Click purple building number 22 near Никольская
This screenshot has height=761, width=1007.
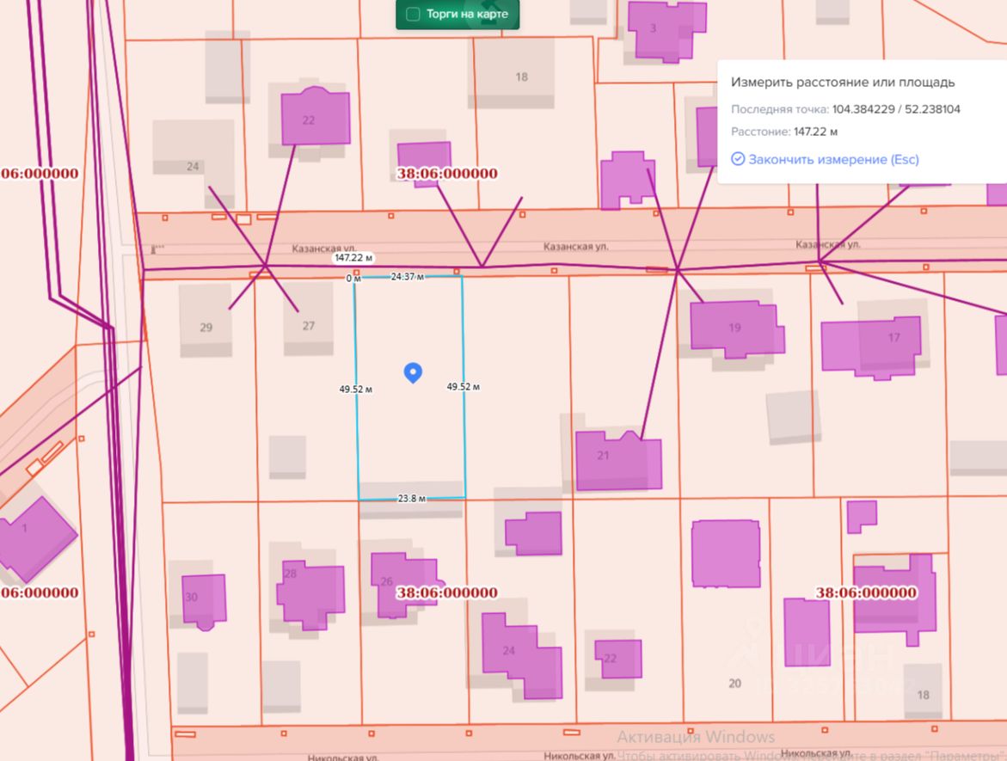617,659
